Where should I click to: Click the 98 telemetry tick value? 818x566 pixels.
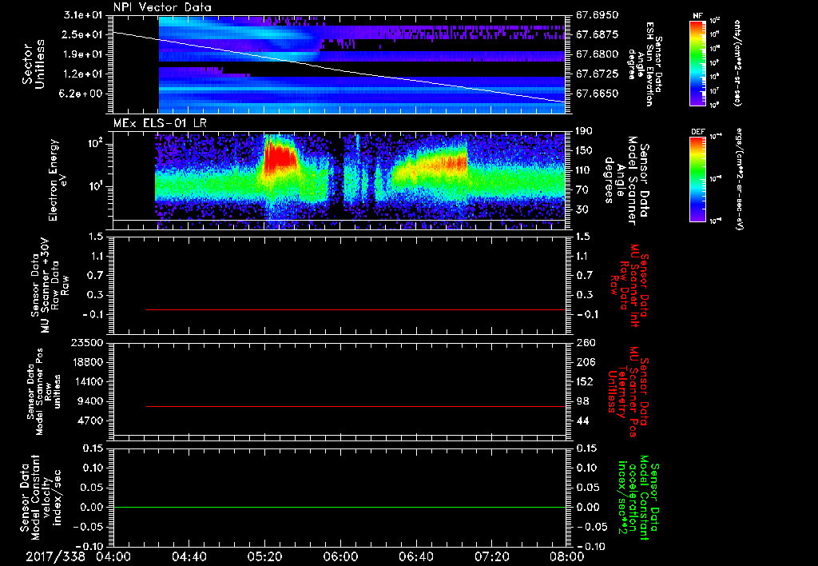coord(582,401)
